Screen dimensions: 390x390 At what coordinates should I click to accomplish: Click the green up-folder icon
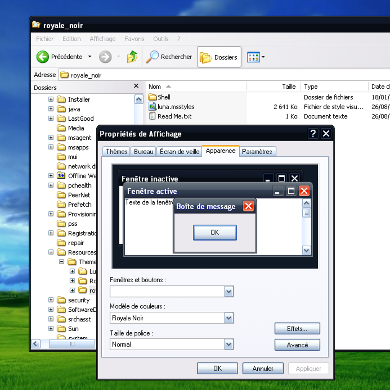pyautogui.click(x=132, y=57)
